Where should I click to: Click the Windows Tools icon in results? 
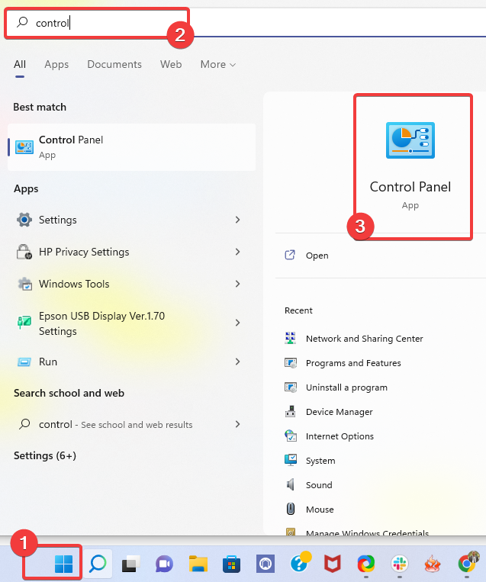click(x=25, y=284)
